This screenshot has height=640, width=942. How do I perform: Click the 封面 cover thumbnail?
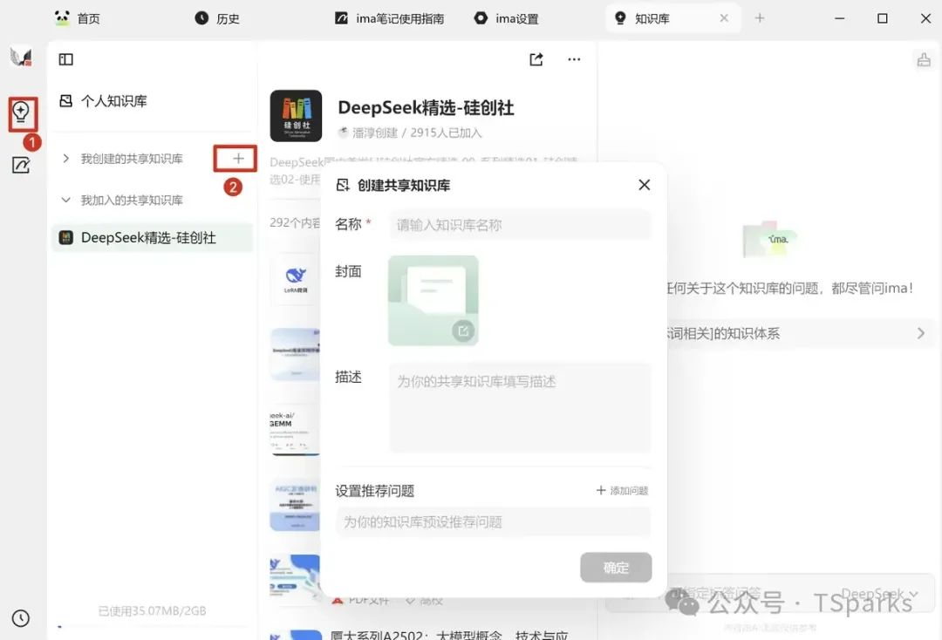[433, 300]
